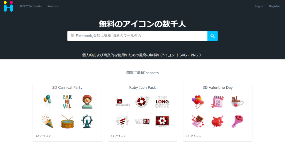Open the Streamlabs icon in Ruby Pack

pyautogui.click(x=123, y=102)
